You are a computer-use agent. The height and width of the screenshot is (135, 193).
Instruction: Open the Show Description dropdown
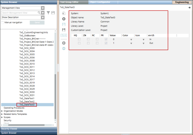(x=43, y=18)
